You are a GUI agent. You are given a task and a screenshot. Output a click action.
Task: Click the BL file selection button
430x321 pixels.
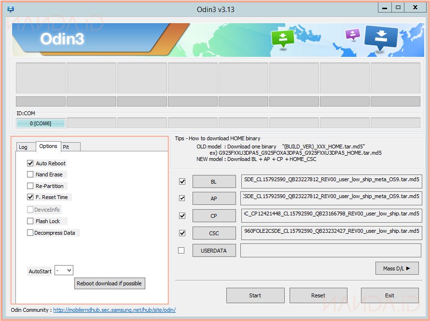[x=214, y=182]
